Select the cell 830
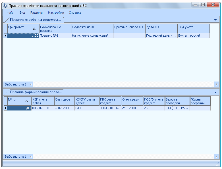The height and width of the screenshot is (169, 222). point(87,108)
